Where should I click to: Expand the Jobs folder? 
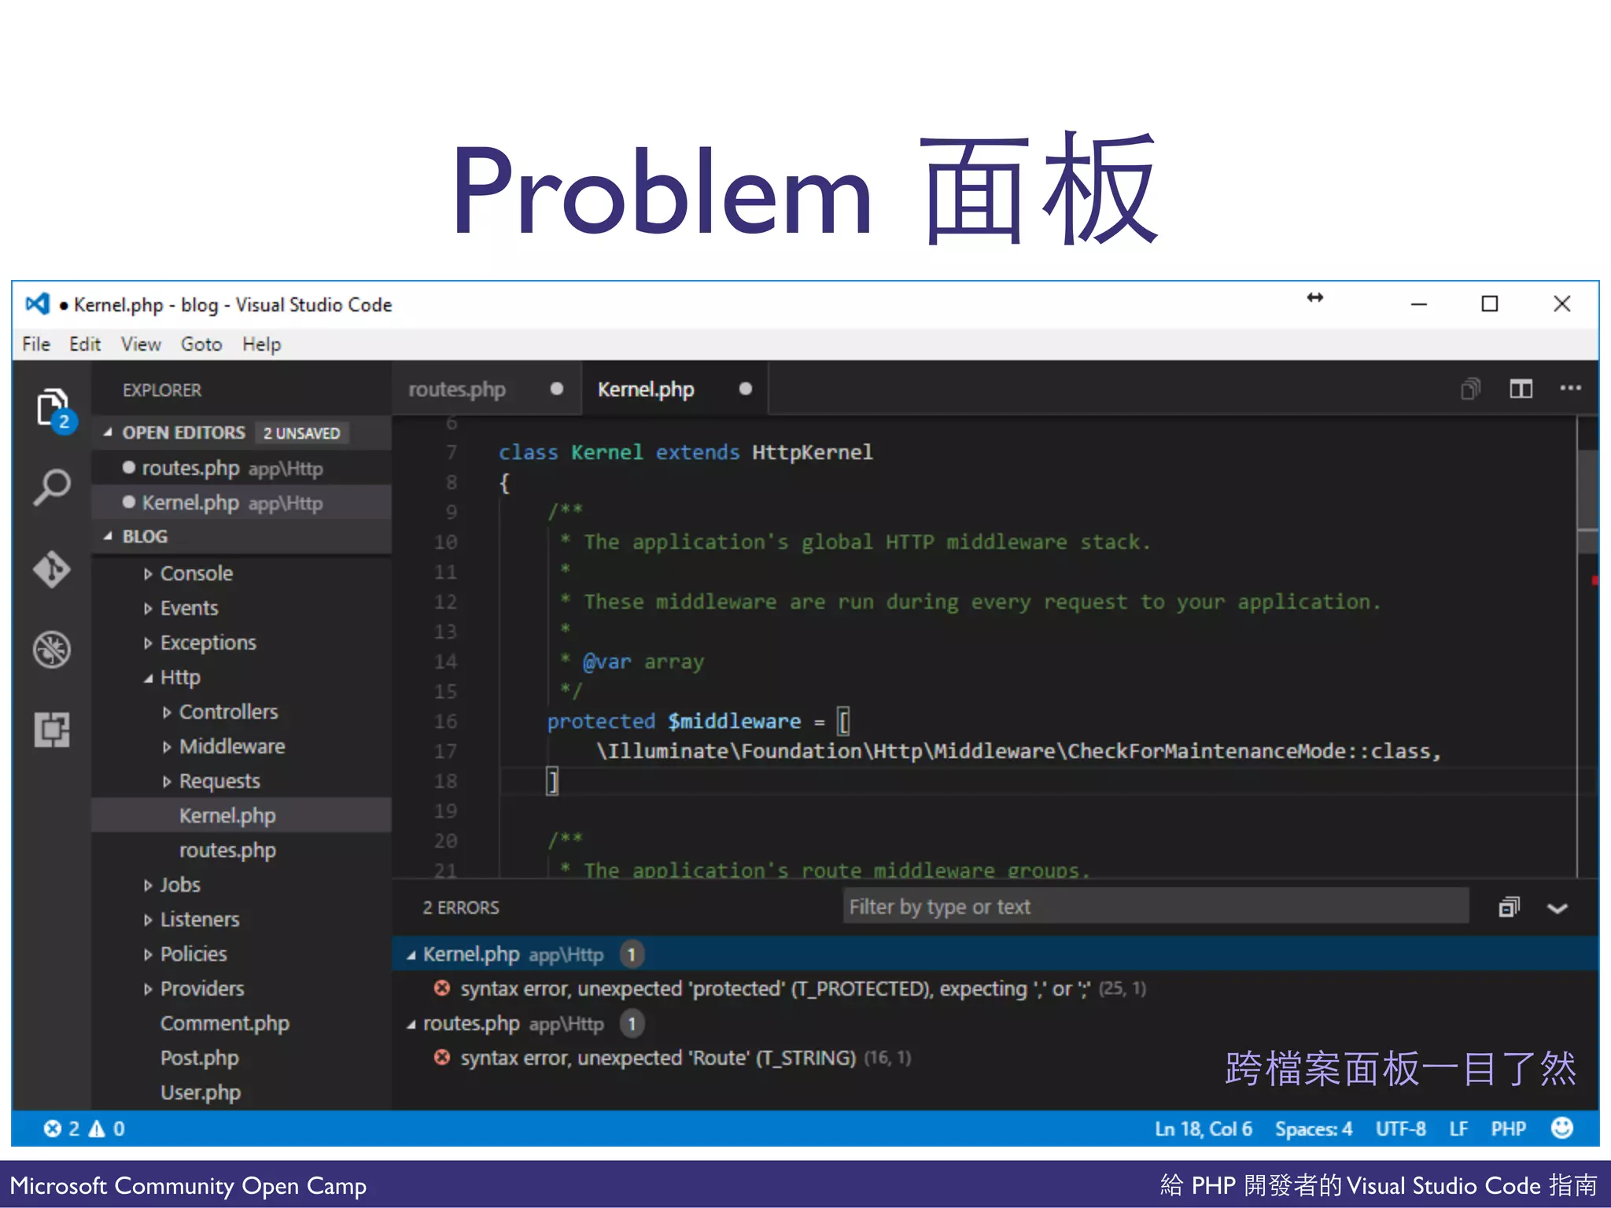[148, 886]
